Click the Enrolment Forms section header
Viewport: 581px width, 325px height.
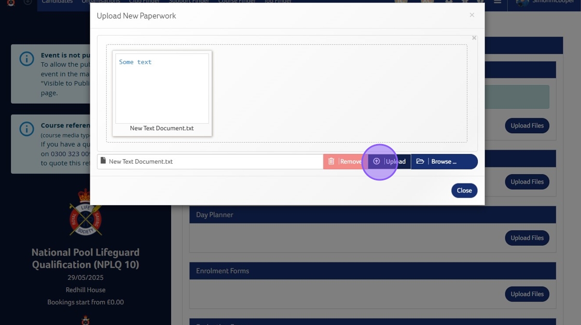click(372, 271)
